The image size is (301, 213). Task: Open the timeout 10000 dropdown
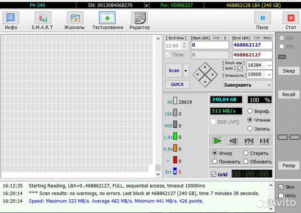pyautogui.click(x=269, y=74)
